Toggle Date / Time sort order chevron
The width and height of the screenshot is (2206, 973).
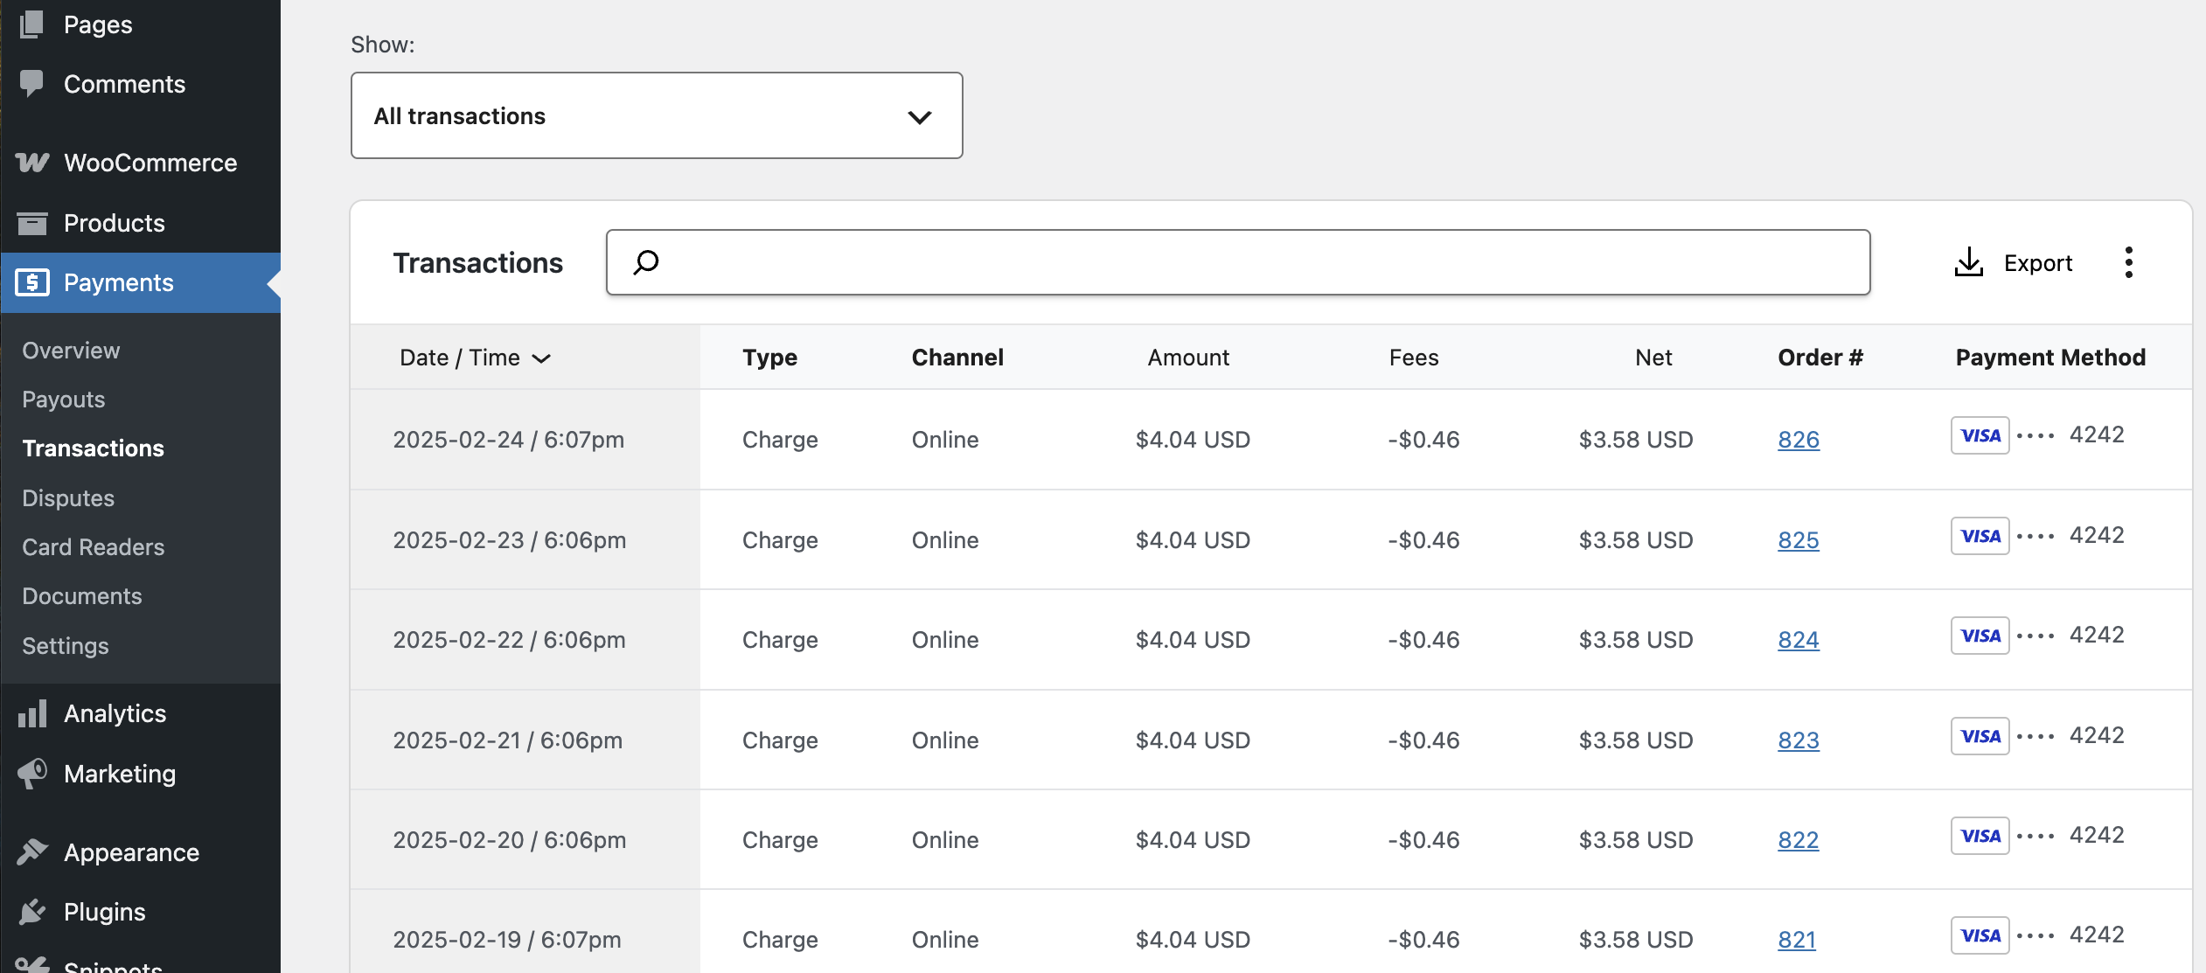pyautogui.click(x=542, y=358)
